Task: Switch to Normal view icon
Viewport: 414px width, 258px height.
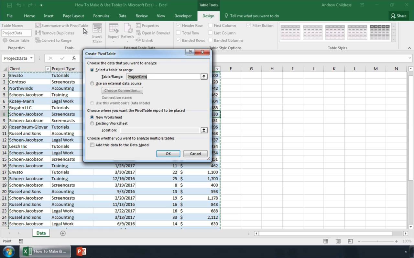Action: click(x=326, y=241)
